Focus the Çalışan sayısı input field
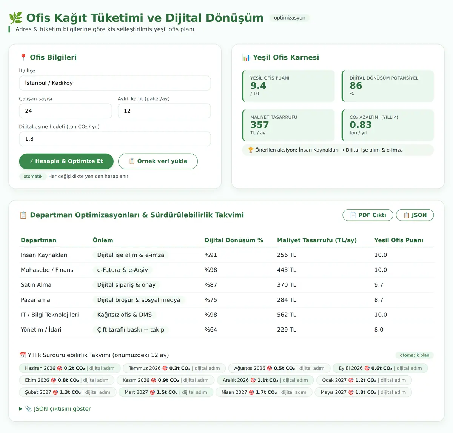The height and width of the screenshot is (433, 453). click(x=66, y=111)
